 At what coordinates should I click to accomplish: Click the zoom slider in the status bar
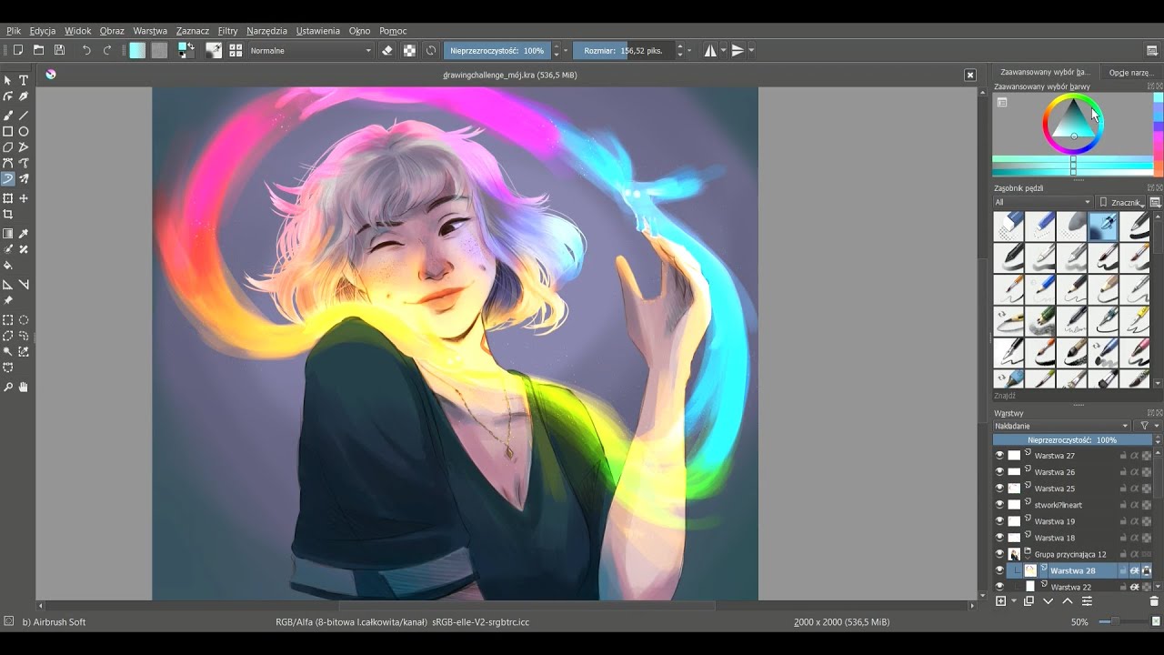click(1125, 622)
